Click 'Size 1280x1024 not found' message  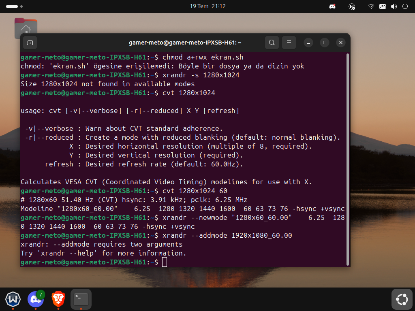click(x=108, y=84)
